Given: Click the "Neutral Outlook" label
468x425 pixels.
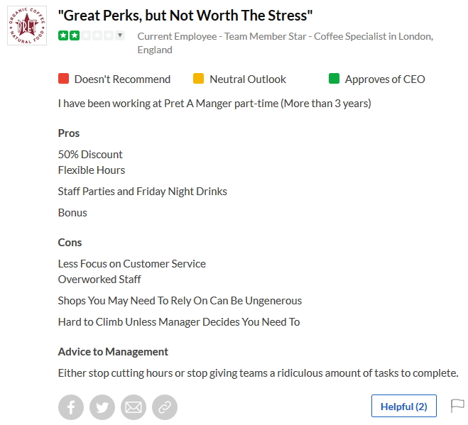Looking at the screenshot, I should point(248,79).
